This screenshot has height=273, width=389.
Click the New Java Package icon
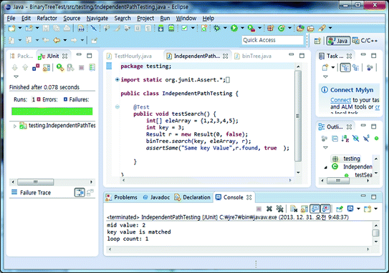(x=270, y=28)
